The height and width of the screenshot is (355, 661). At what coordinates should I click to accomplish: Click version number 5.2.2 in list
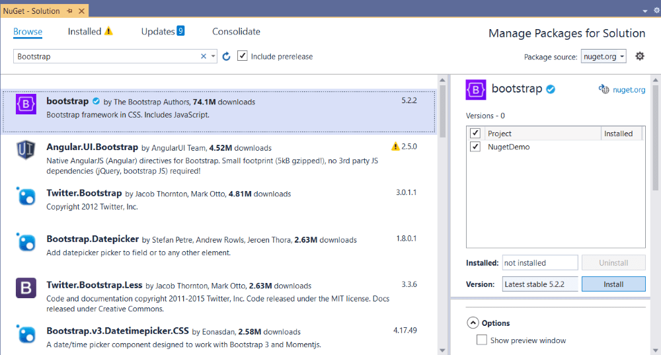point(409,100)
